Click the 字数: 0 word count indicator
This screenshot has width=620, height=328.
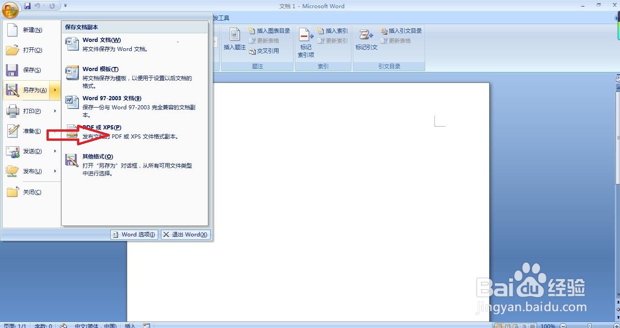tap(43, 326)
